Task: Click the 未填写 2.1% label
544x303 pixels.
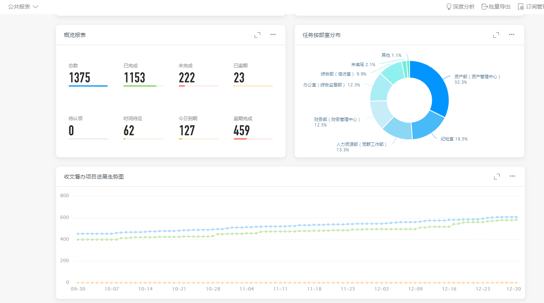Action: [x=363, y=65]
